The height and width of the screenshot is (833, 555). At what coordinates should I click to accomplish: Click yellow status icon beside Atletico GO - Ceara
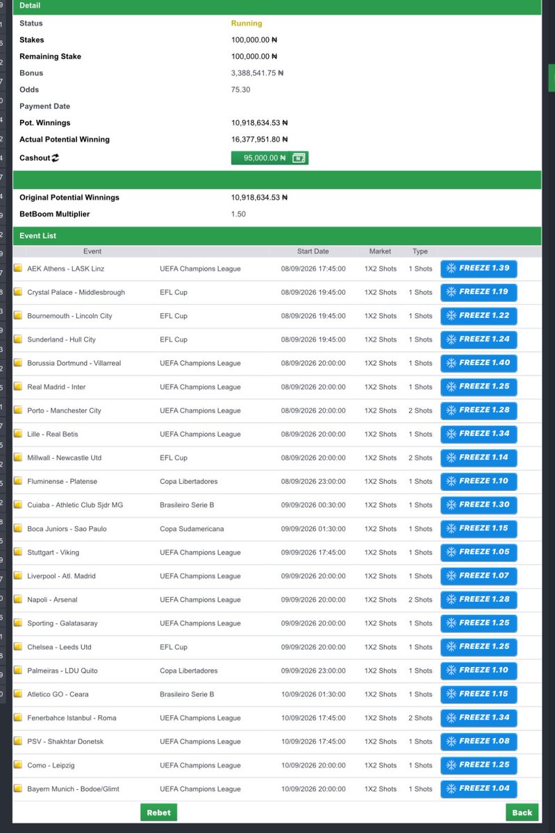18,694
